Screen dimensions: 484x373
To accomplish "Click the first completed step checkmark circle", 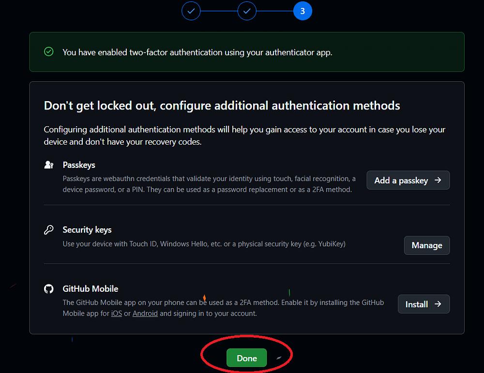I will (191, 11).
